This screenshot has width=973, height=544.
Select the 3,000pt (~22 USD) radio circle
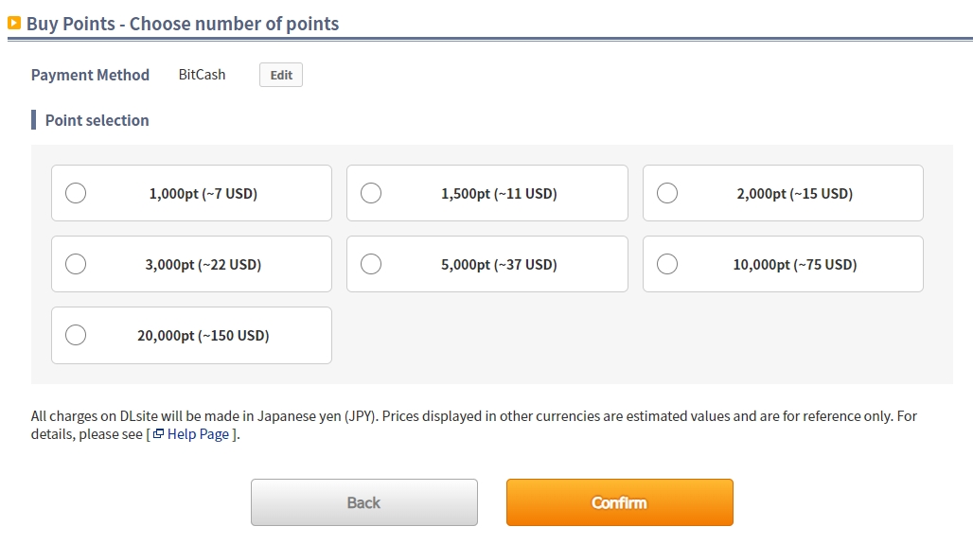coord(76,264)
